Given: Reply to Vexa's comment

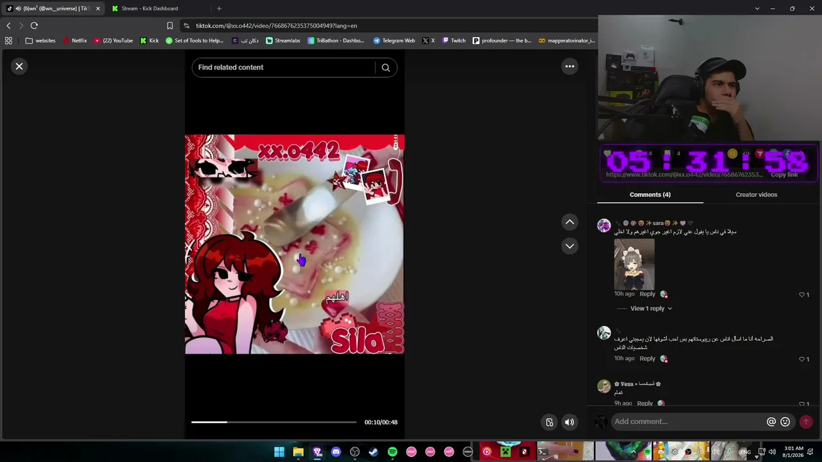Looking at the screenshot, I should [x=645, y=403].
